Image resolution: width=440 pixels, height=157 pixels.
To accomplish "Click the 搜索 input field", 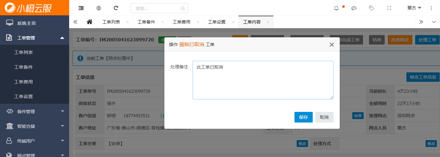I will (159, 8).
